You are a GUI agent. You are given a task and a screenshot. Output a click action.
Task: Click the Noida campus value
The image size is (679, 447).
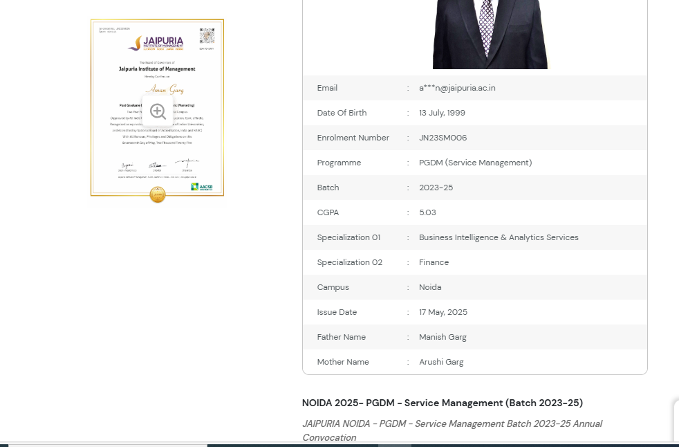(430, 287)
